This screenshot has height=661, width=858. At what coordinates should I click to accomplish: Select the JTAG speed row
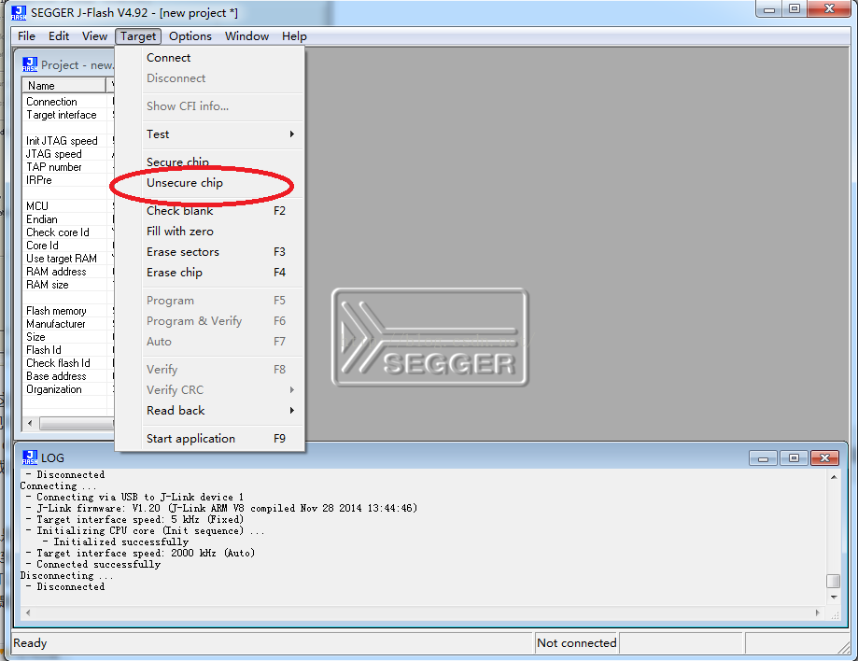coord(68,154)
